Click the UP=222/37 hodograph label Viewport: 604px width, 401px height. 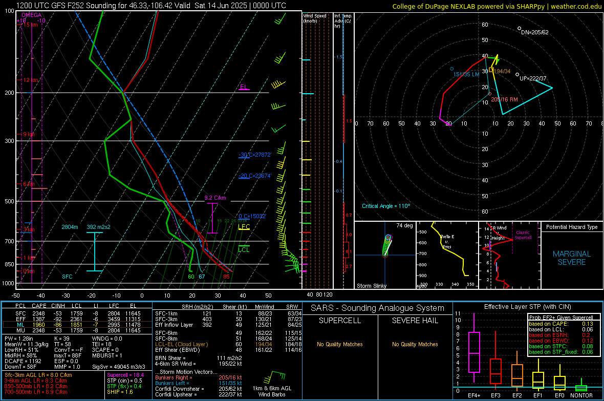[x=533, y=78]
